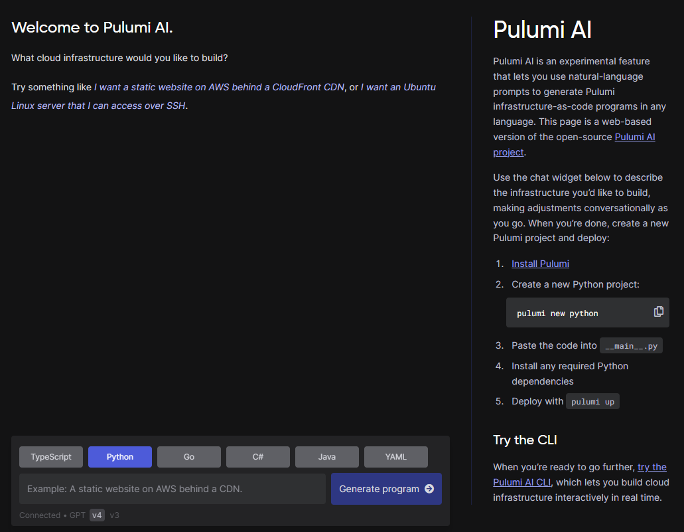Switch GPT model to v3
The image size is (684, 532).
point(113,515)
